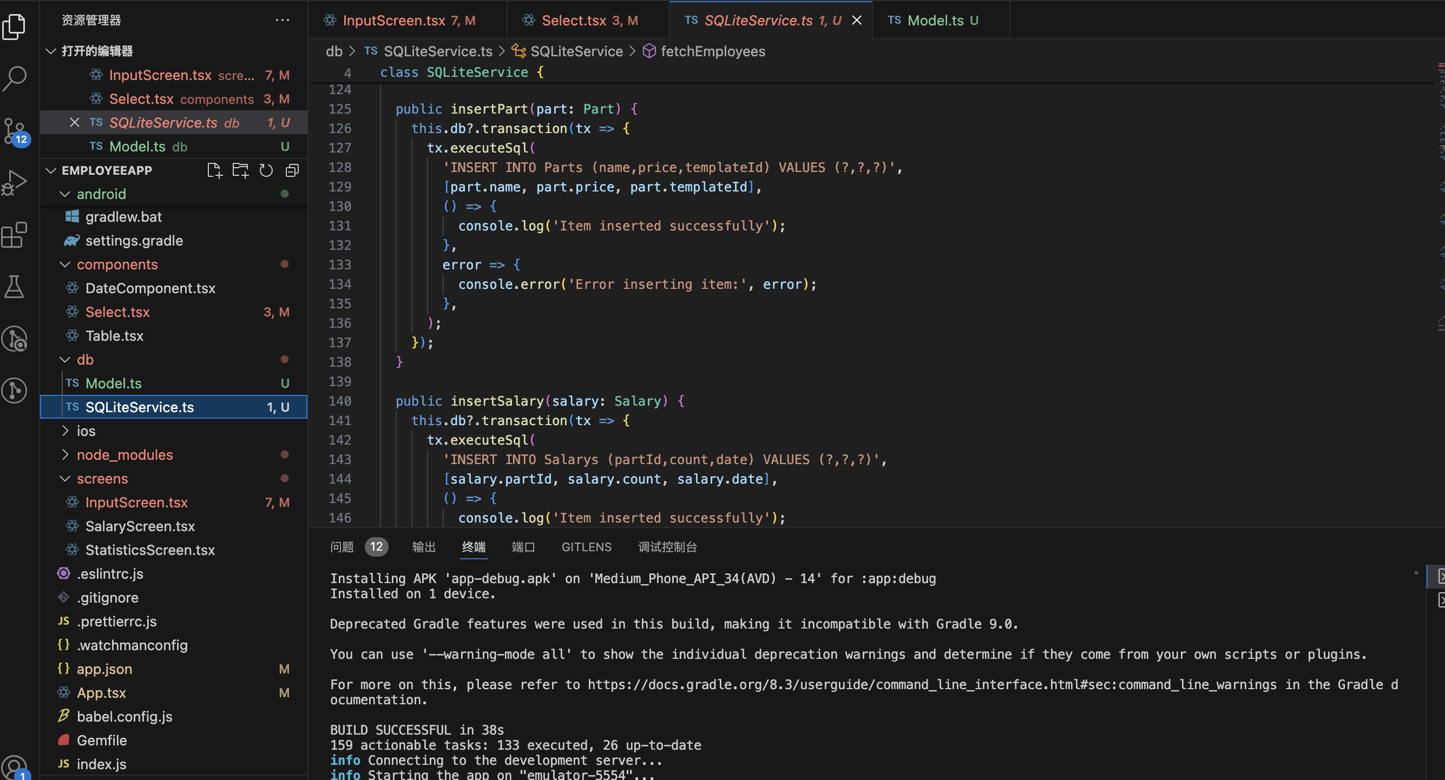Screen dimensions: 1445x780
Task: Open .watchmanconfig file
Action: (x=174, y=645)
